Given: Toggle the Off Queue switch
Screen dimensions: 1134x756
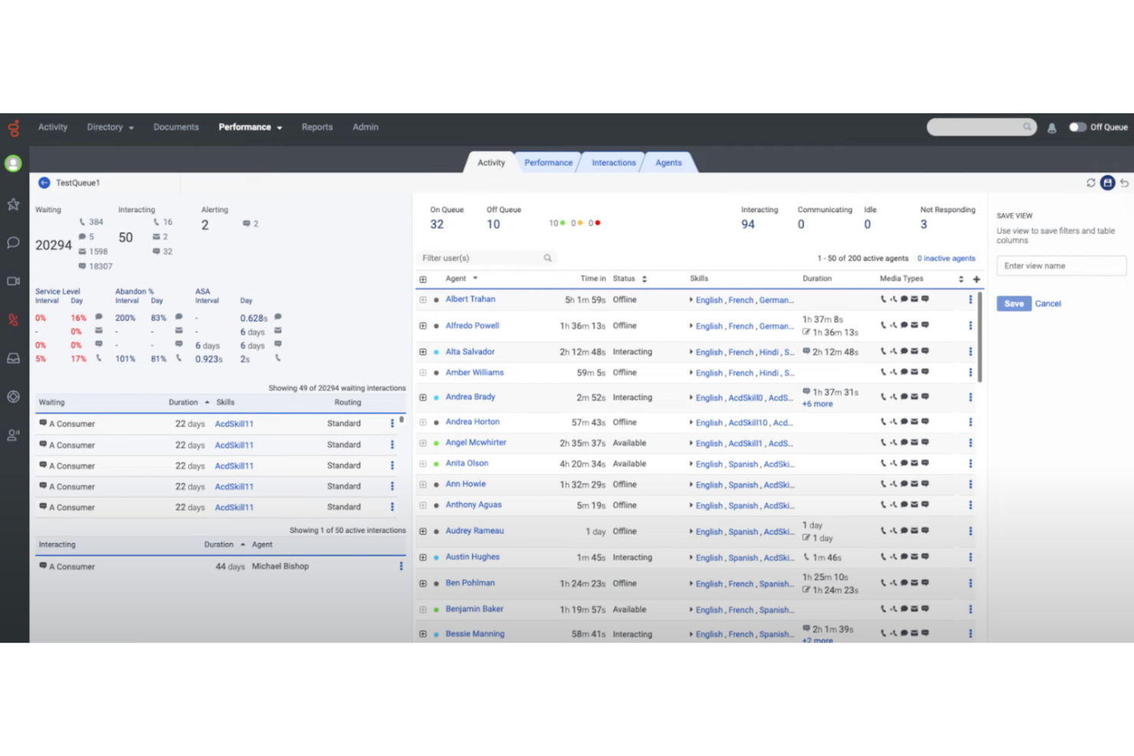Looking at the screenshot, I should 1077,127.
